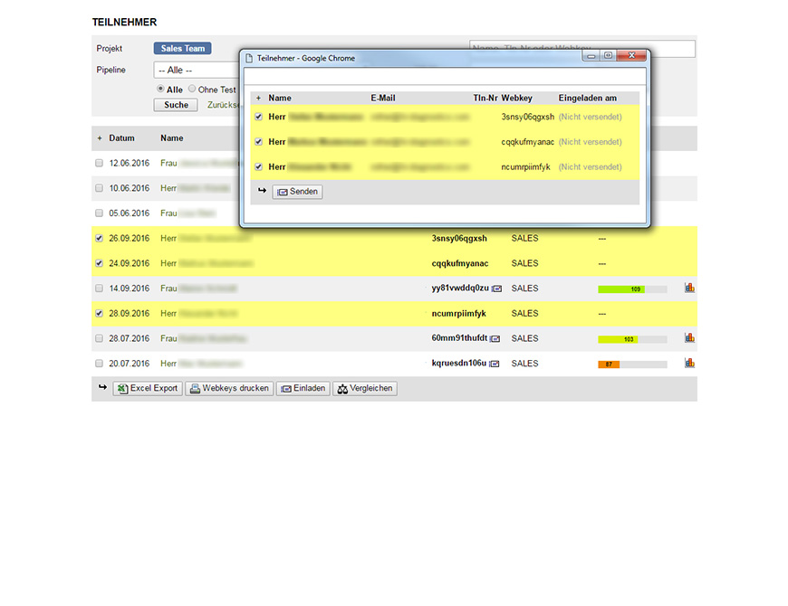Viewport: 788px width, 606px height.
Task: Open chart icon for the 20.07.2016 row
Action: click(689, 364)
